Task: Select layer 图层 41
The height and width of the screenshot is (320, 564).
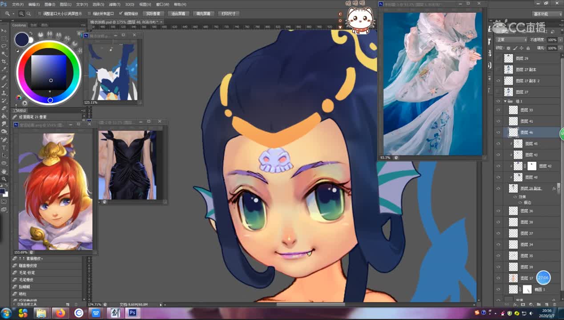Action: pyautogui.click(x=527, y=121)
